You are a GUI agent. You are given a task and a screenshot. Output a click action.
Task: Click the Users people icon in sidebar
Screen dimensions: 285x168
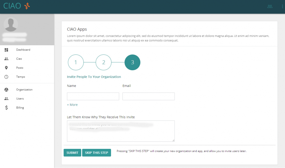pyautogui.click(x=6, y=99)
